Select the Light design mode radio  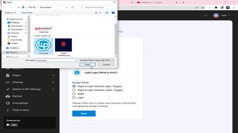click(74, 98)
